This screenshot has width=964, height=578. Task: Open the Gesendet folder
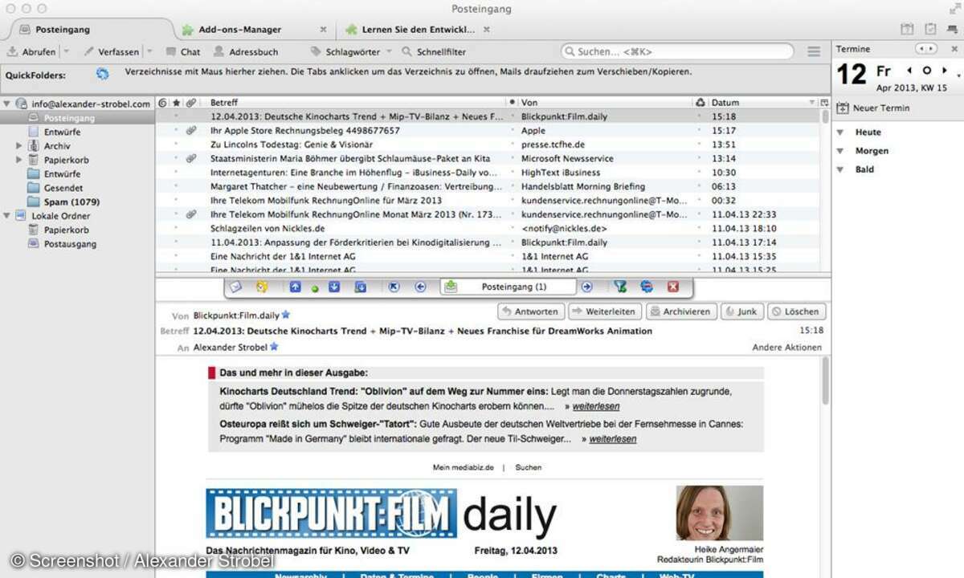(63, 188)
